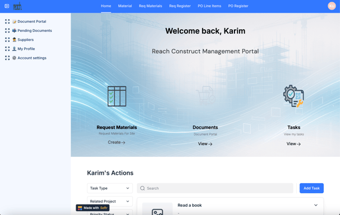Click the Pending Documents mailbox icon
Image resolution: width=340 pixels, height=215 pixels.
[15, 30]
